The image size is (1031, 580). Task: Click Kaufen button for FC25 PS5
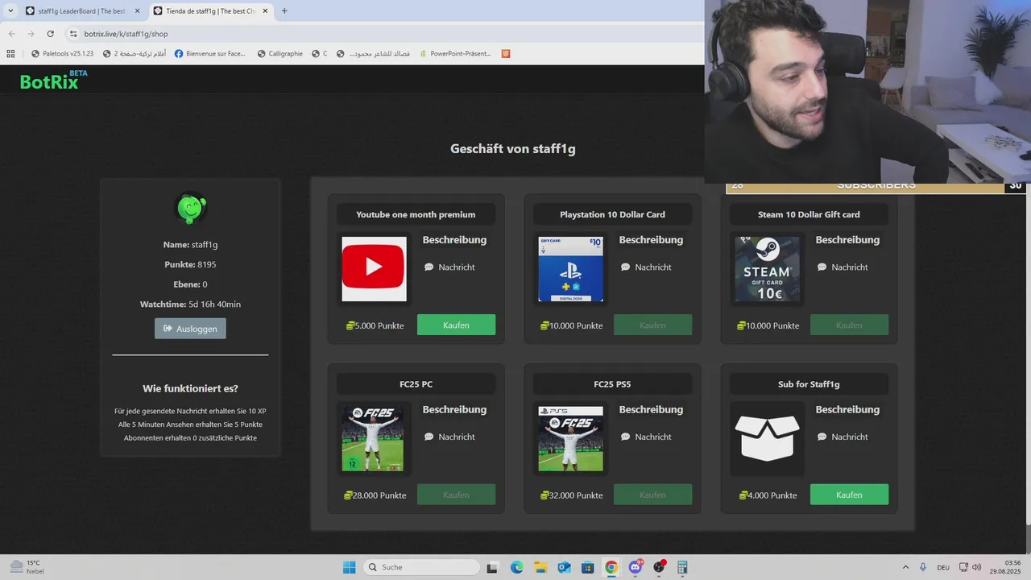click(x=652, y=495)
